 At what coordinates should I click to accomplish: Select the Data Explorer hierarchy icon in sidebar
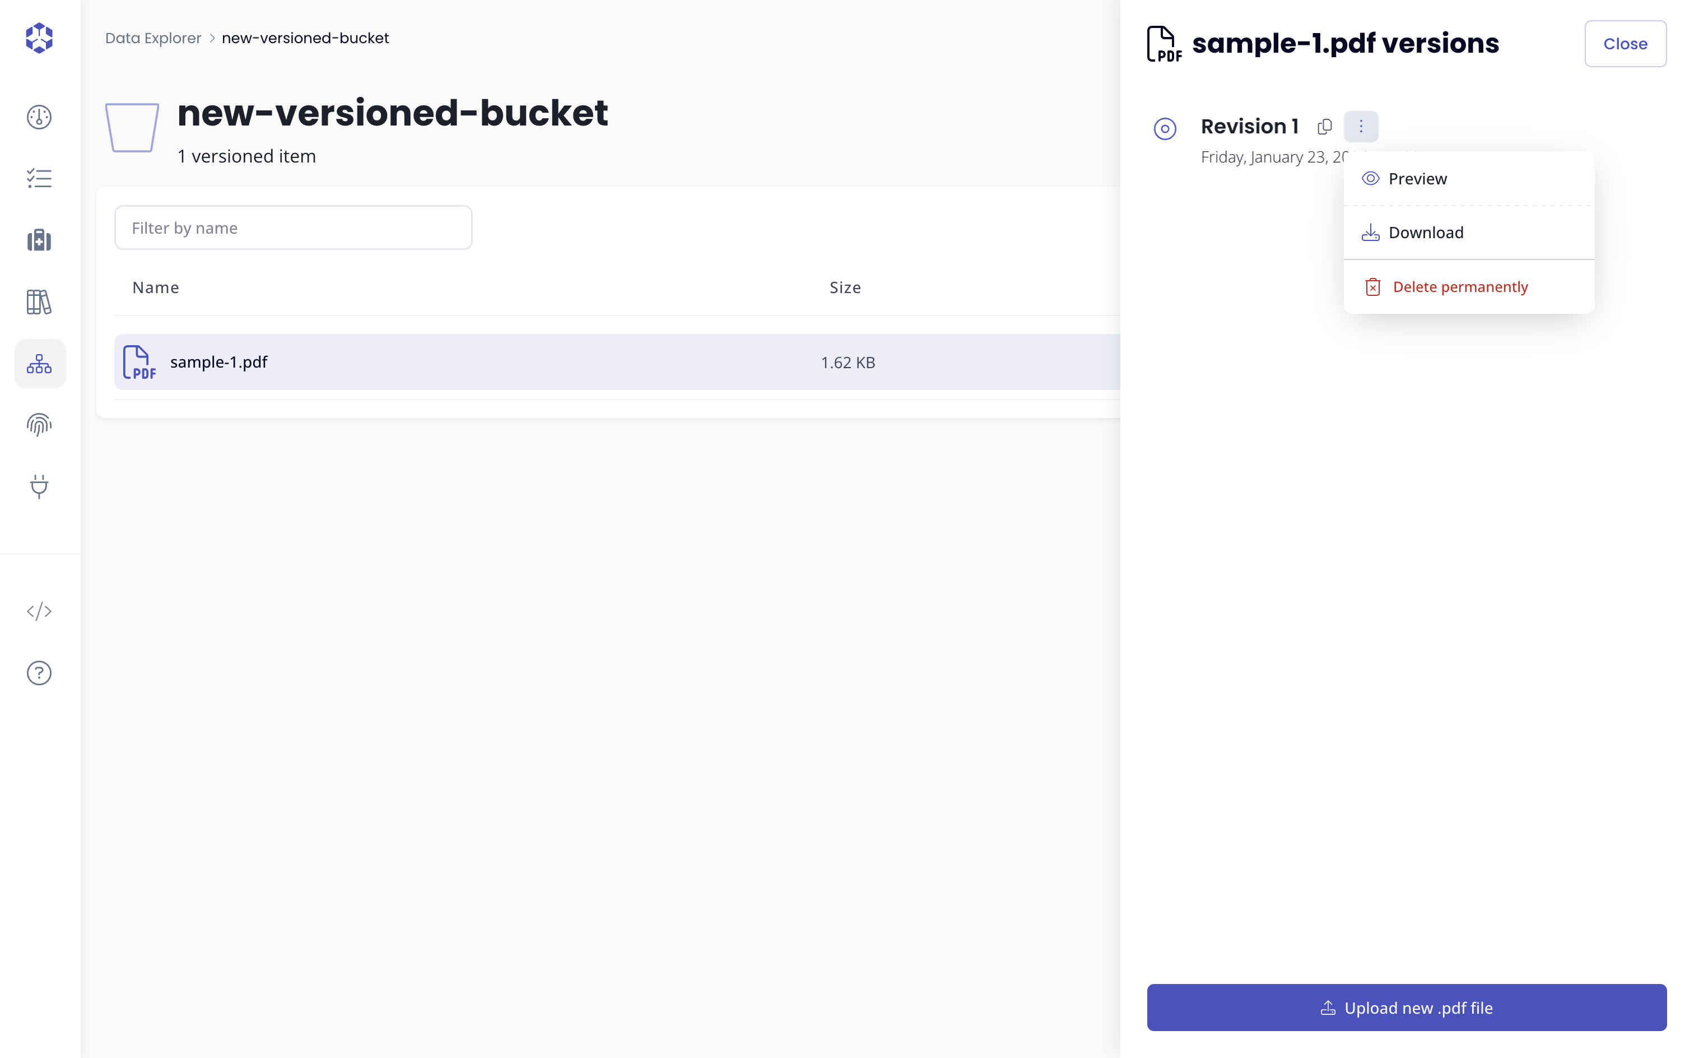click(x=40, y=363)
